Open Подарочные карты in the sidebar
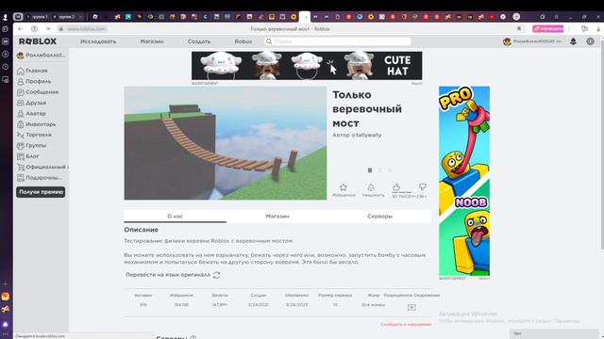This screenshot has height=339, width=604. click(x=40, y=178)
